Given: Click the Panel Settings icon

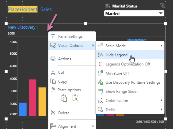Looking at the screenshot, I should [53, 36].
